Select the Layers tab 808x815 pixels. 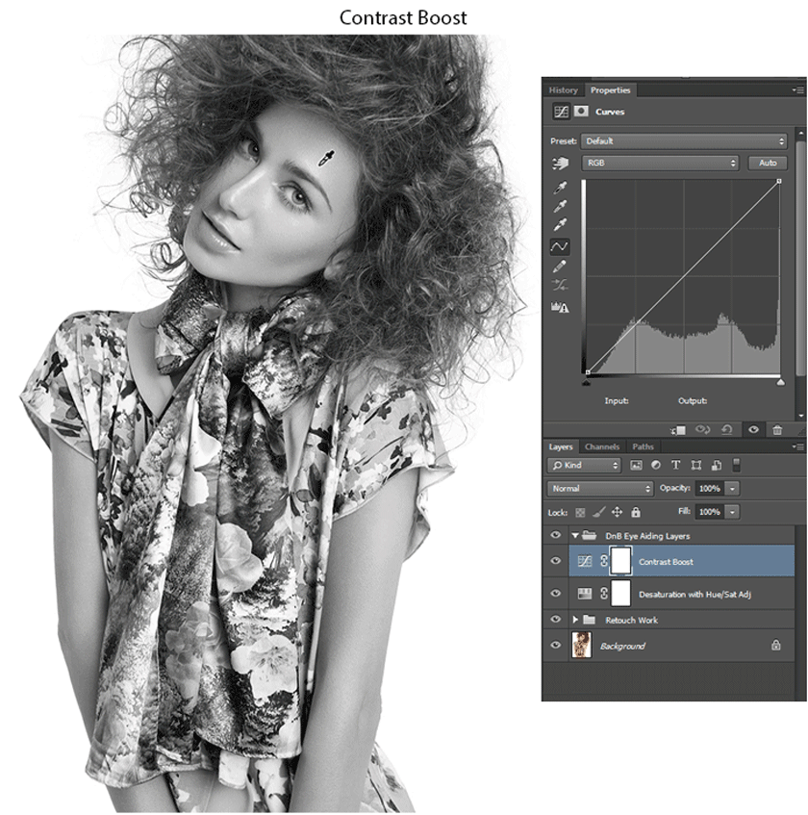click(561, 446)
